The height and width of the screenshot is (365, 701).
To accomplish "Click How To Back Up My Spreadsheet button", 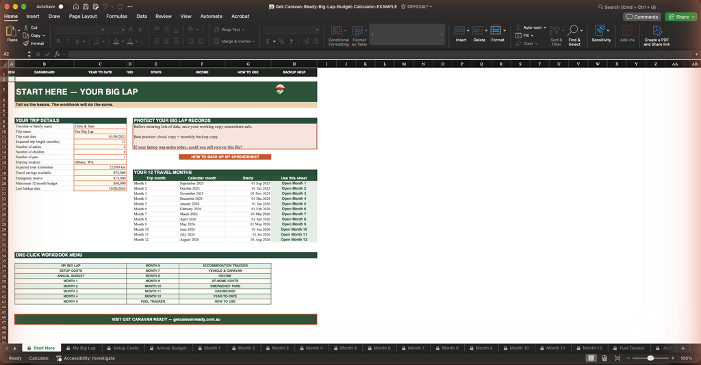I will point(225,157).
